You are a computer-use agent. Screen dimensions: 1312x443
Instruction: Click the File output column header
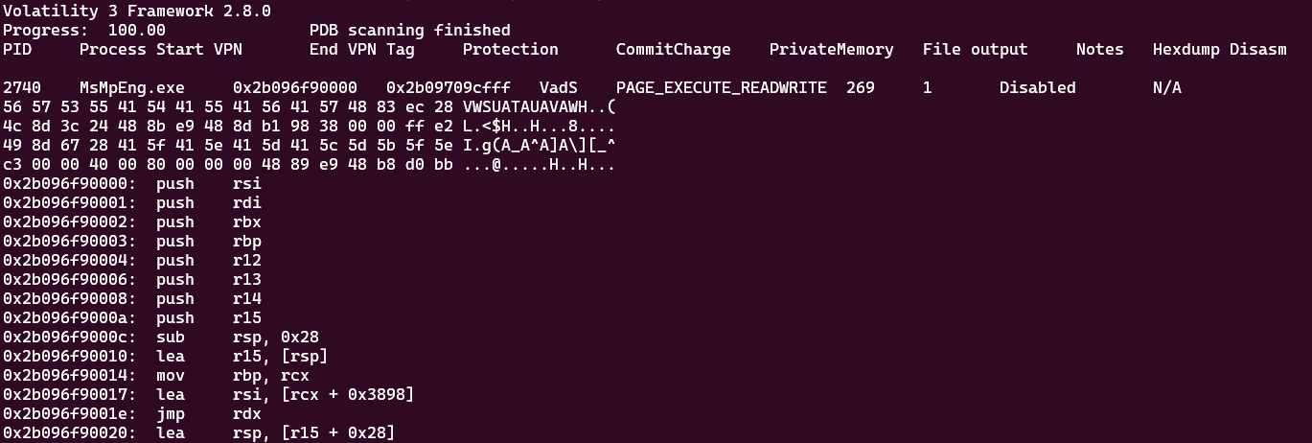point(975,49)
